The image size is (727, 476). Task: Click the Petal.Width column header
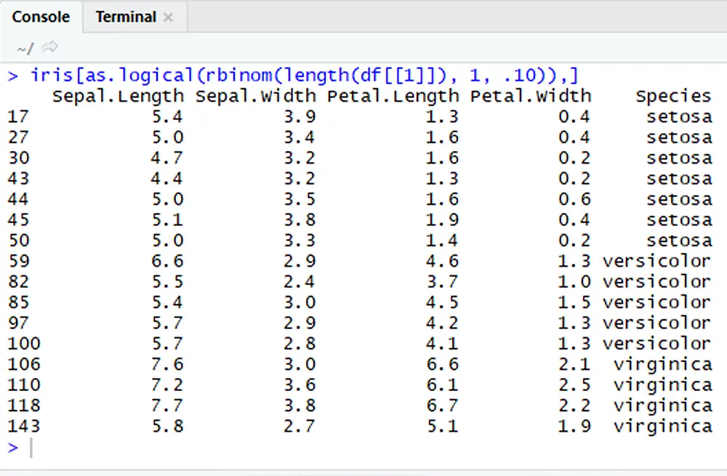[530, 96]
